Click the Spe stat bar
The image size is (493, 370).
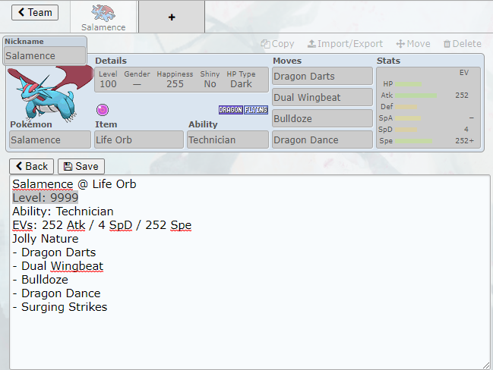click(414, 141)
